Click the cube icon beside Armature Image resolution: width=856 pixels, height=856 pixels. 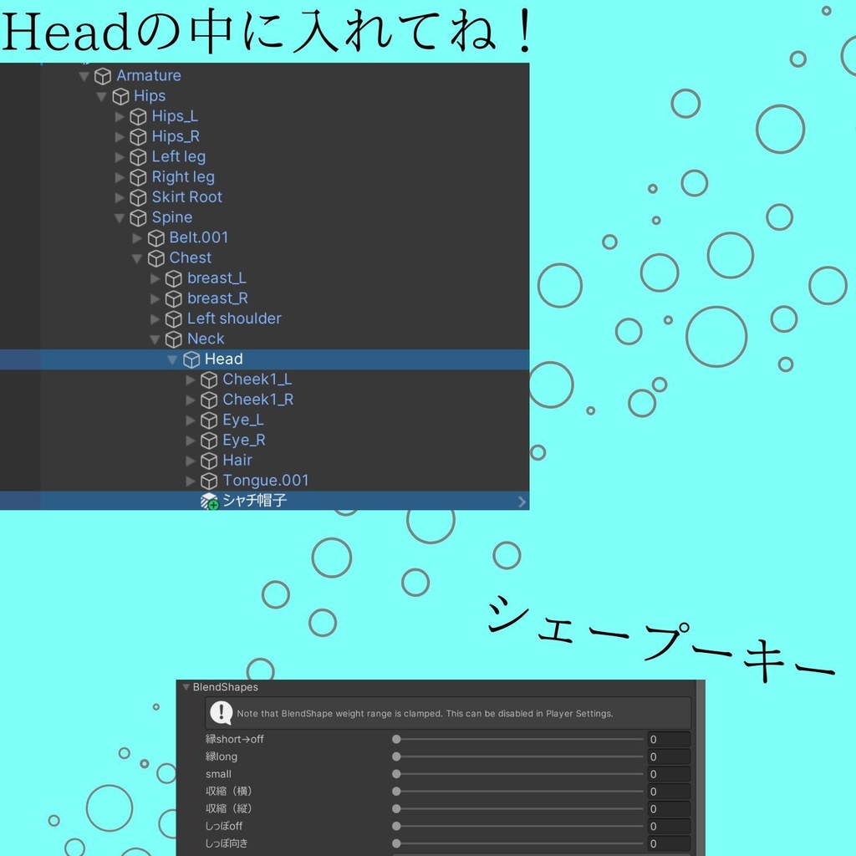pos(102,75)
